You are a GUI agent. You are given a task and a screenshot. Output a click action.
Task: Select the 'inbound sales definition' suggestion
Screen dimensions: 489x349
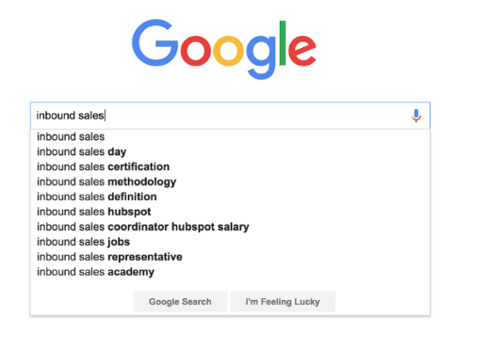point(230,197)
